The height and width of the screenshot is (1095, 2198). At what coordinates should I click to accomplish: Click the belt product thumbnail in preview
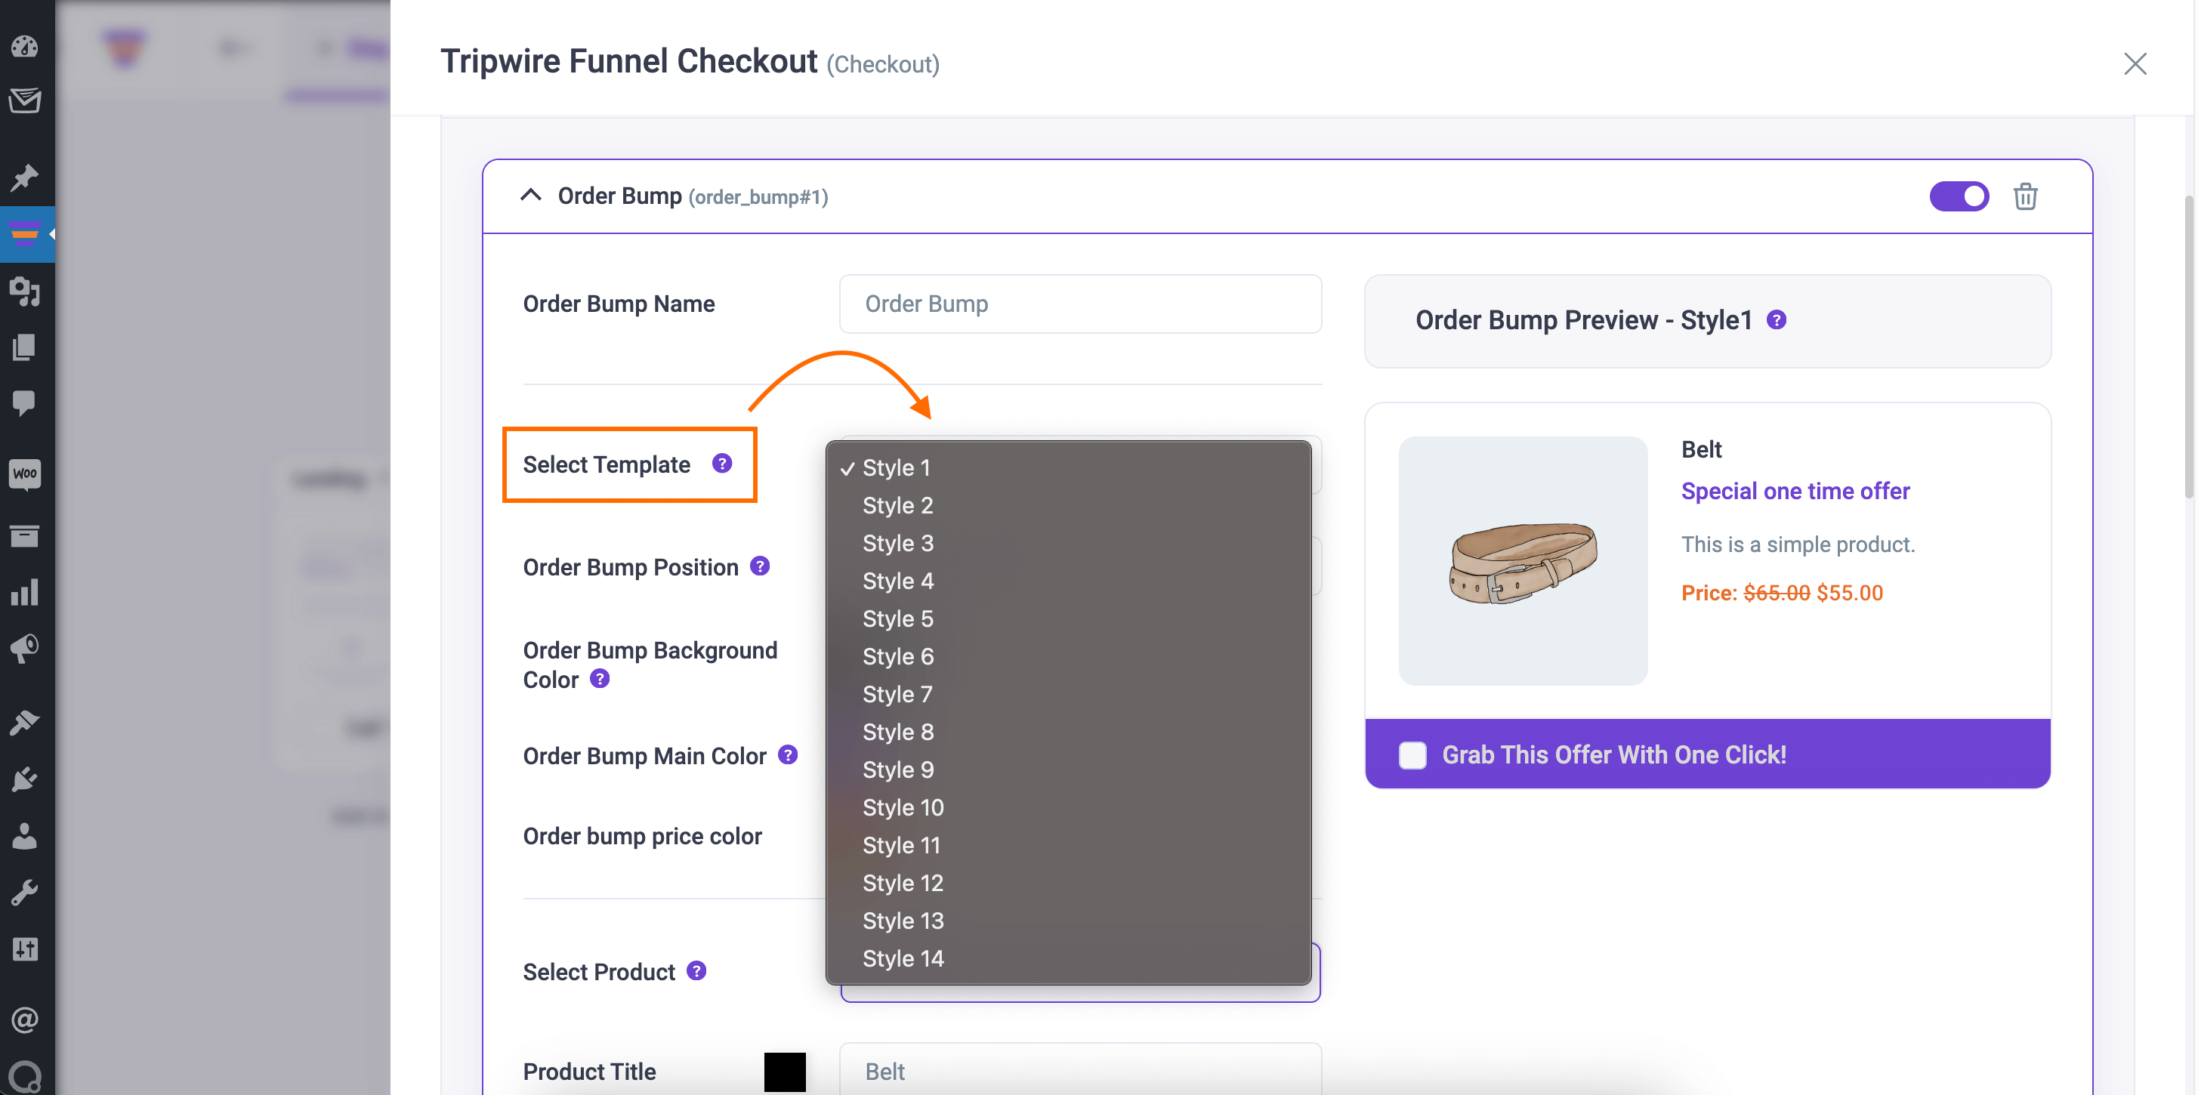[x=1522, y=560]
